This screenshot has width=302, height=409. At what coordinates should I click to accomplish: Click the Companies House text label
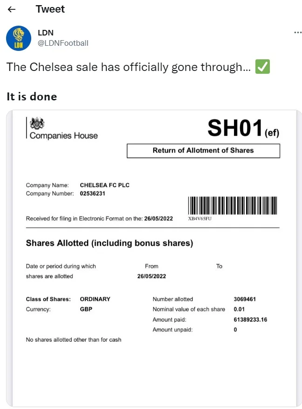tap(64, 135)
